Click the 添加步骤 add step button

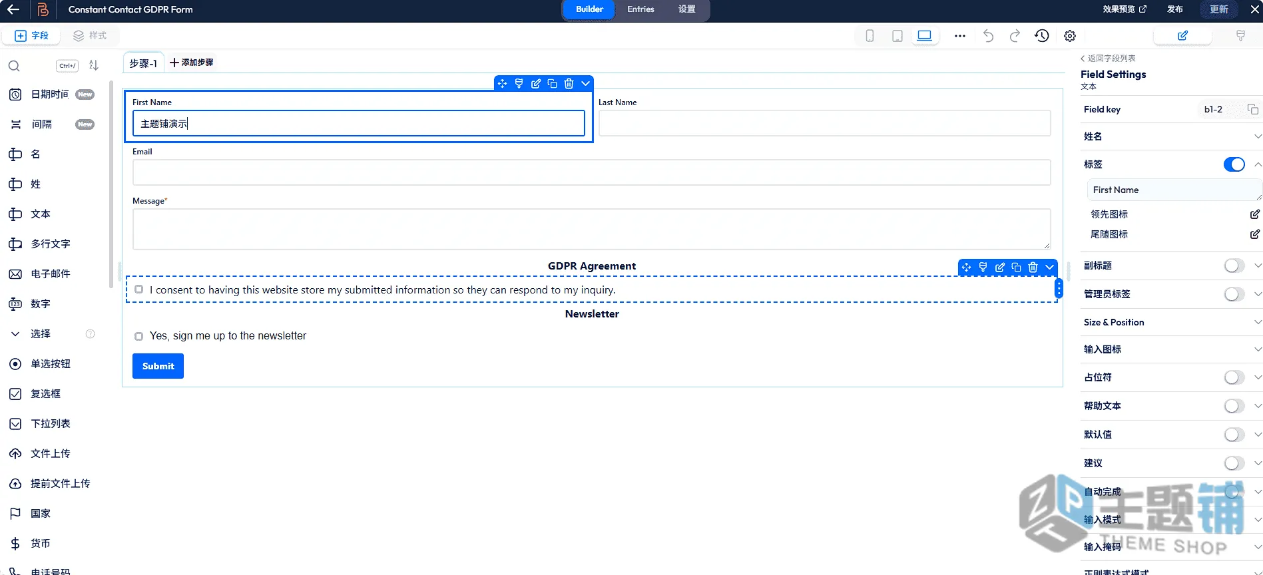pos(192,63)
